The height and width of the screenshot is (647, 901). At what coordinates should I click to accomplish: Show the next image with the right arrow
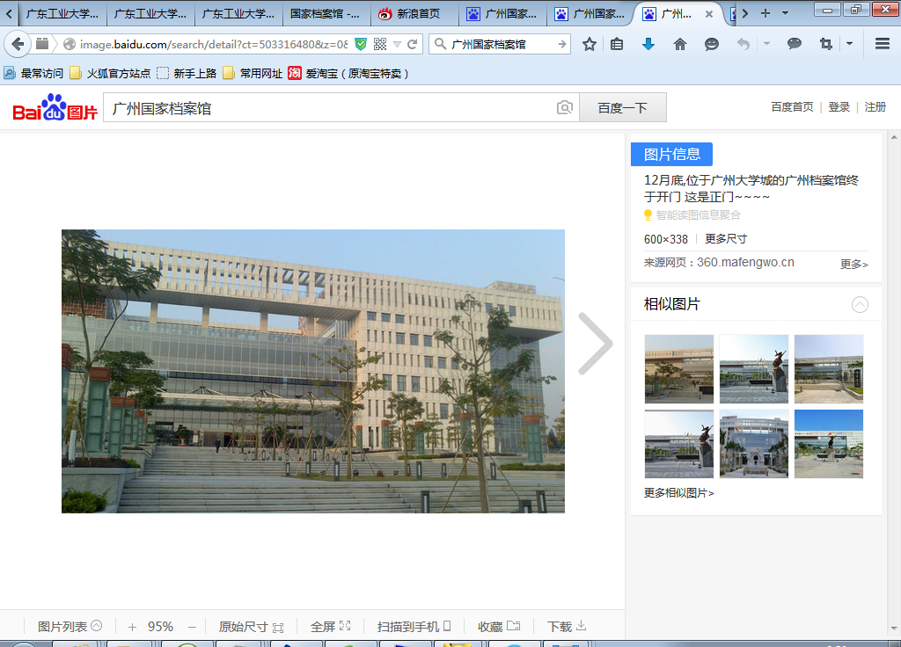click(x=595, y=344)
